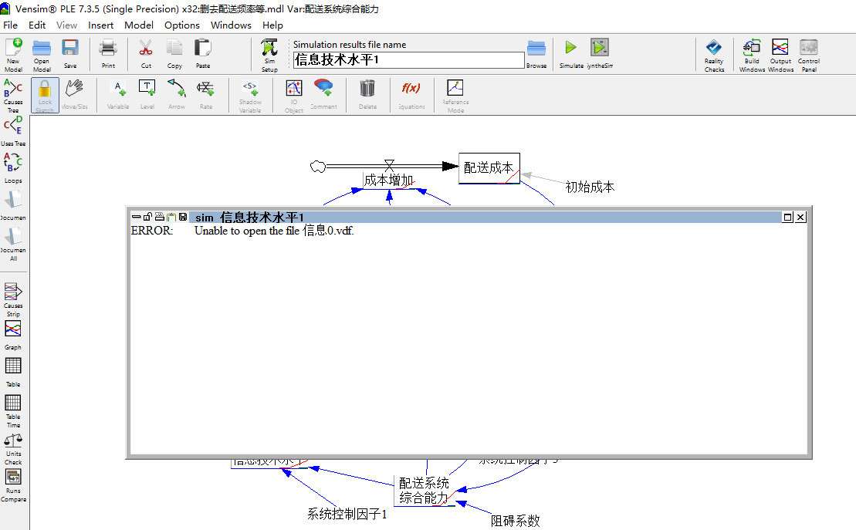Open the Graph tool in sidebar
The width and height of the screenshot is (856, 530).
(13, 335)
